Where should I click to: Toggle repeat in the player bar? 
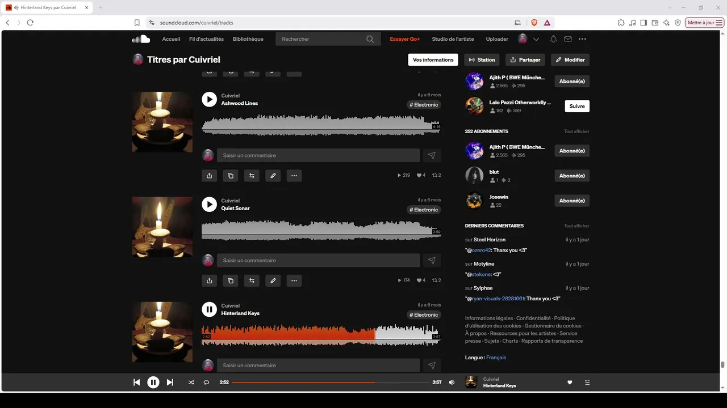[x=206, y=382]
